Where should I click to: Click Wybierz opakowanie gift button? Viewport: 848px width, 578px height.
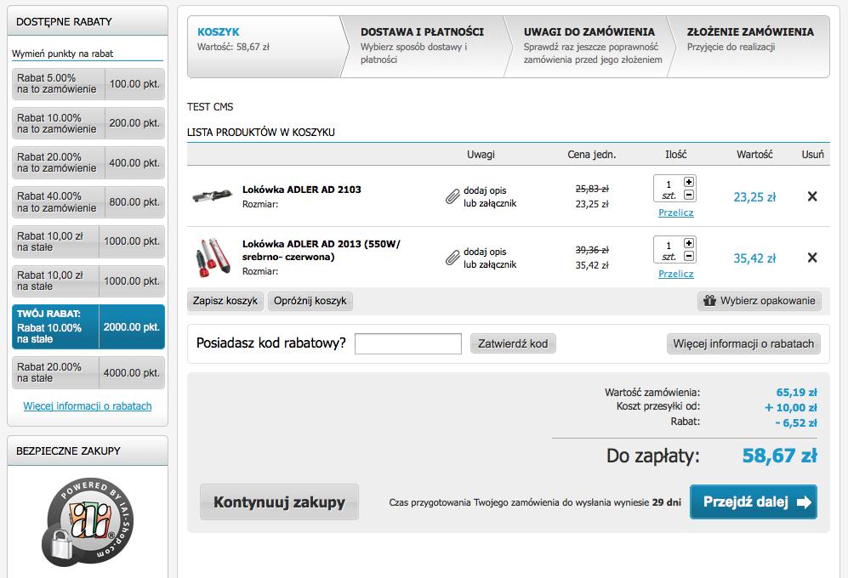click(x=760, y=301)
